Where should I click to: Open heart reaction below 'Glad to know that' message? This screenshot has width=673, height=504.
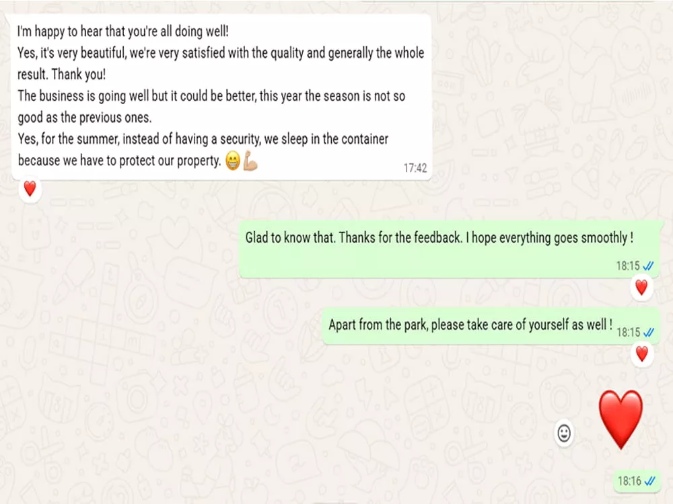coord(641,287)
